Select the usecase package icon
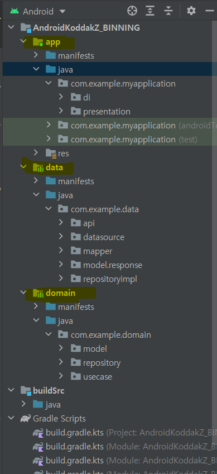 point(75,376)
